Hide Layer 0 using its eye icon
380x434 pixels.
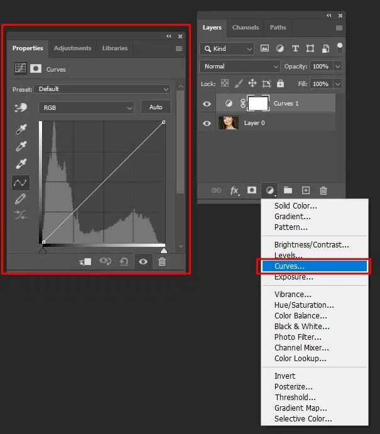[207, 123]
